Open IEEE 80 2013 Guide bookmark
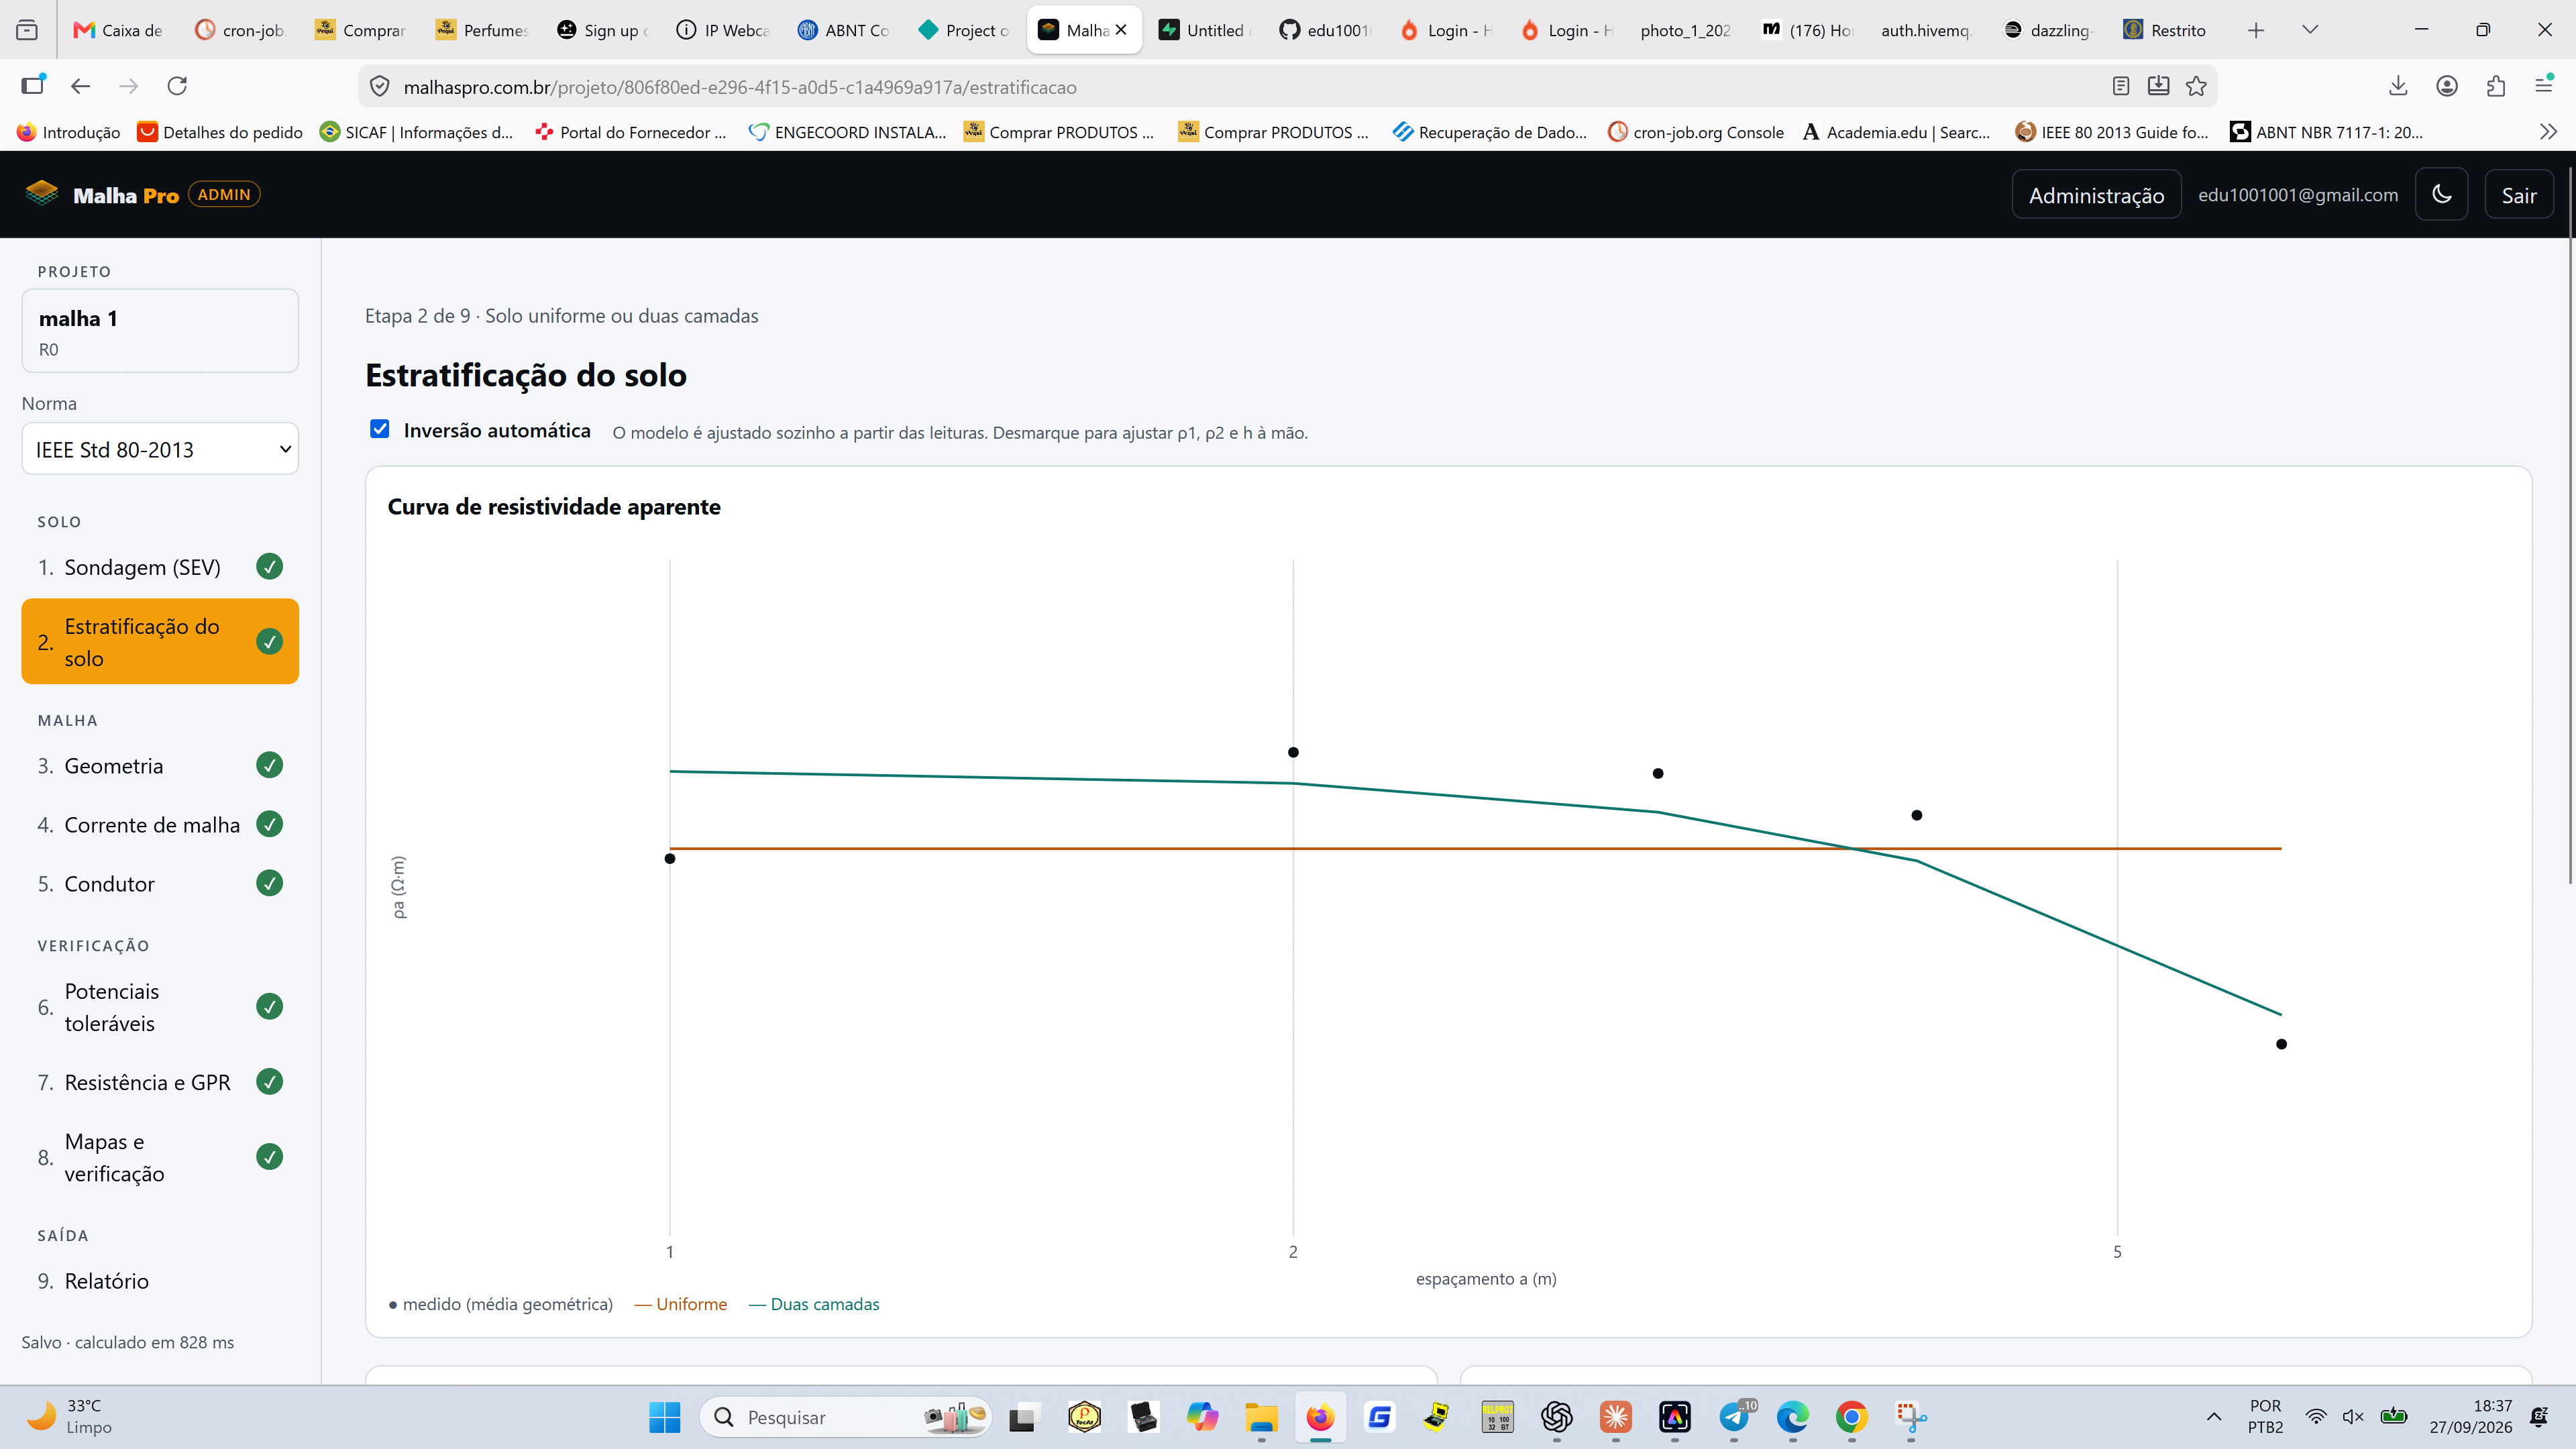This screenshot has width=2576, height=1449. (x=2112, y=132)
